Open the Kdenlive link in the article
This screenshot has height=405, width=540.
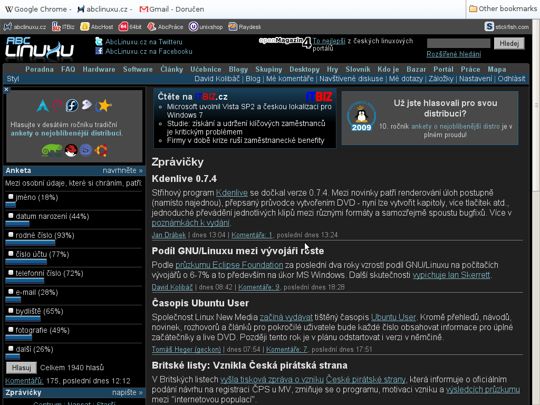coord(232,193)
